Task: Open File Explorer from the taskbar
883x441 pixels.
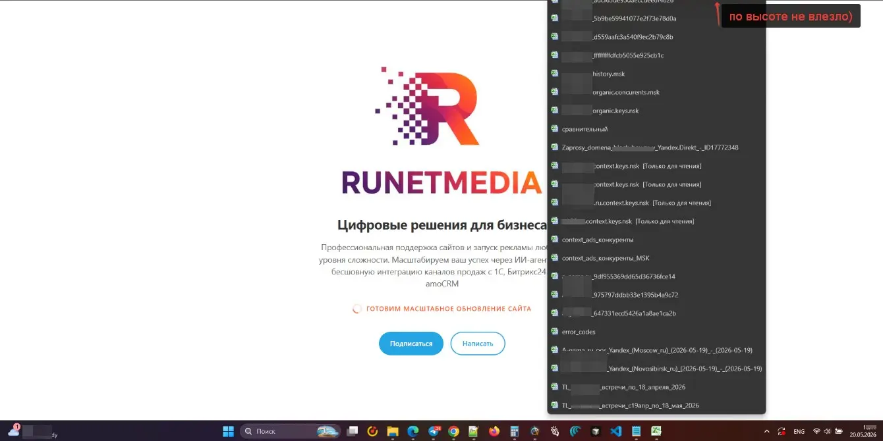Action: click(x=392, y=432)
